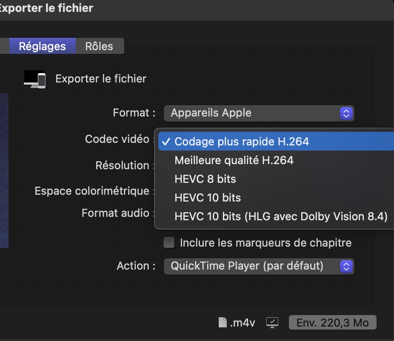Choose the plain HEVC 10 bits codec
Viewport: 394px width, 341px height.
[208, 198]
